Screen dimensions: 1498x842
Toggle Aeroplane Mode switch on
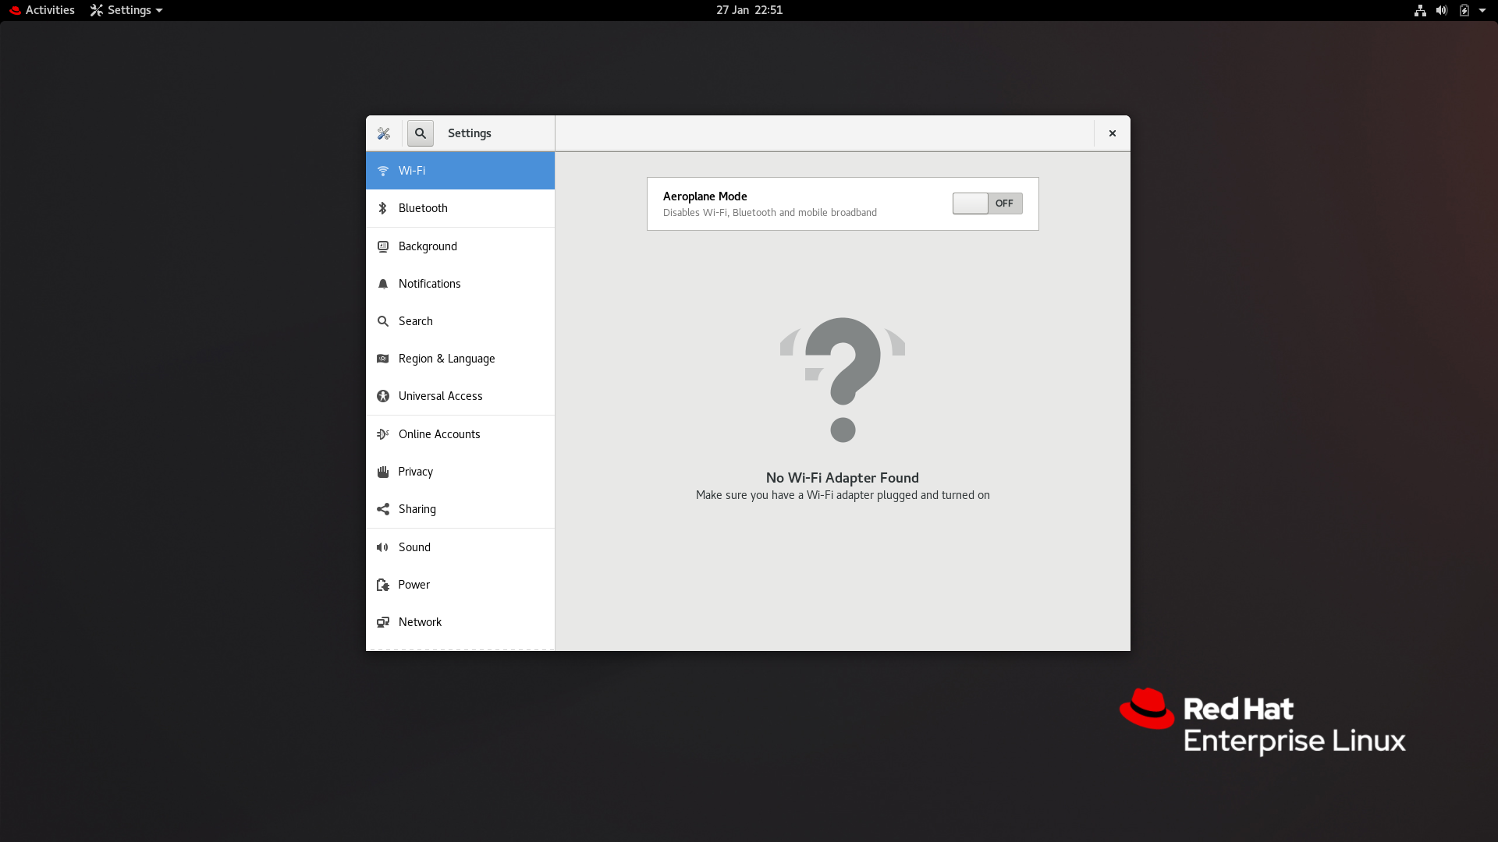(x=987, y=203)
